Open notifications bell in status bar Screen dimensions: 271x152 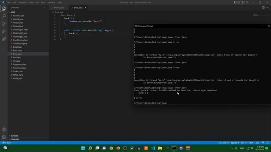click(x=267, y=143)
